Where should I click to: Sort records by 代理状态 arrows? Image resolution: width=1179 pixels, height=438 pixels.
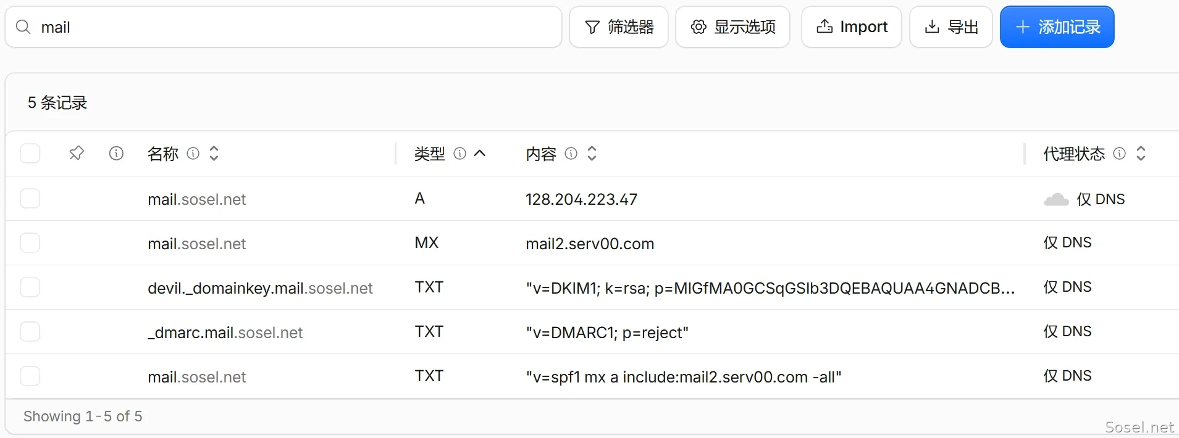(1141, 153)
